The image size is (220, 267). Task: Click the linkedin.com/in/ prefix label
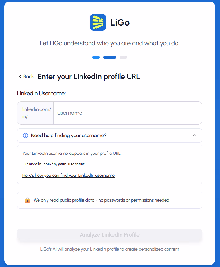click(x=35, y=113)
